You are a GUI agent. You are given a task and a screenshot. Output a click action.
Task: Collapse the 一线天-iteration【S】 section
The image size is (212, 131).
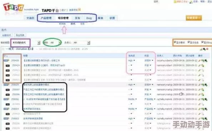coord(3,49)
